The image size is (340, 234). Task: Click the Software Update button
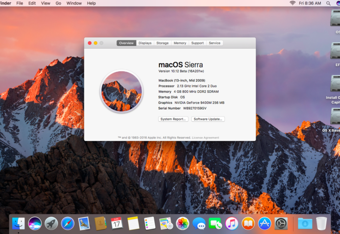[208, 119]
